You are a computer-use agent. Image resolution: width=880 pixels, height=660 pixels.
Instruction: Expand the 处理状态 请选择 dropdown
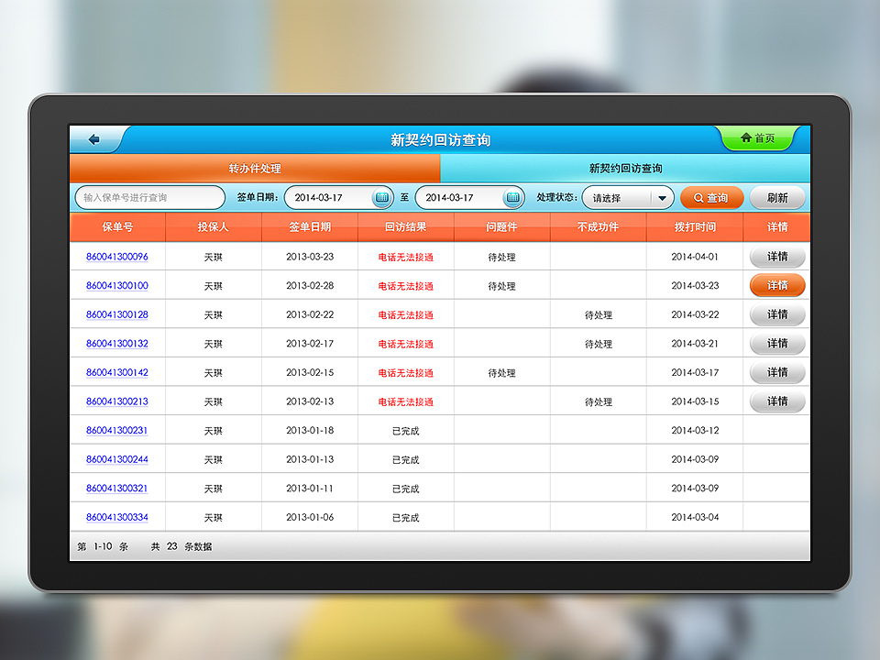[628, 198]
